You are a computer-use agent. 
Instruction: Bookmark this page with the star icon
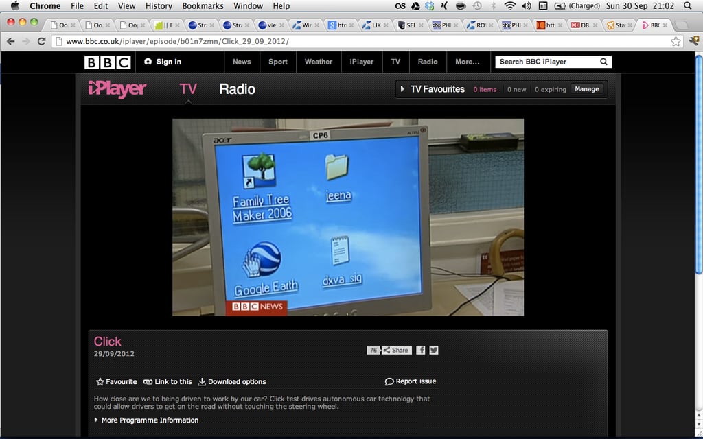tap(676, 41)
